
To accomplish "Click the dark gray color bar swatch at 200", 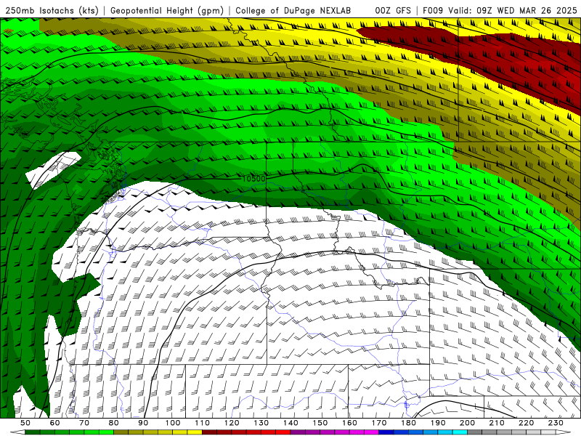I will coord(475,432).
